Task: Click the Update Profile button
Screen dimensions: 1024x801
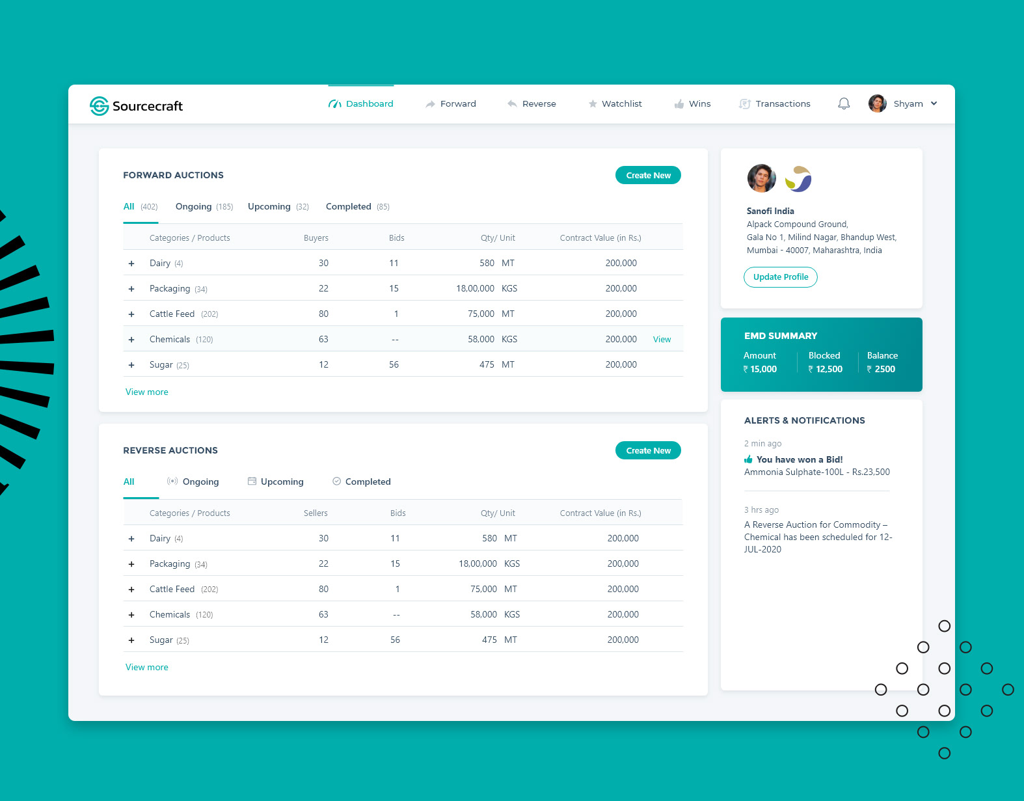Action: [x=781, y=277]
